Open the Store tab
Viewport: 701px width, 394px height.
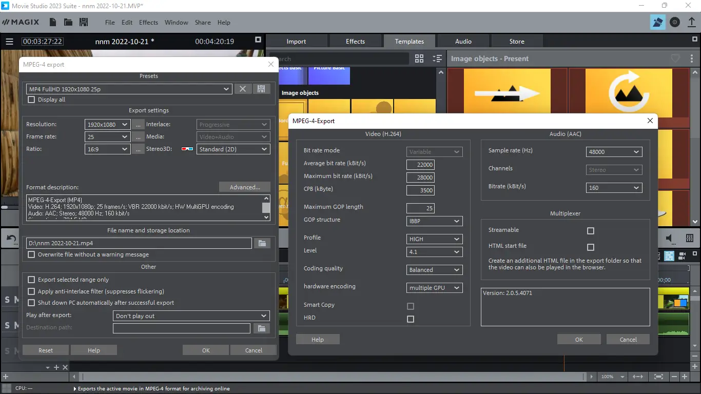pos(517,42)
